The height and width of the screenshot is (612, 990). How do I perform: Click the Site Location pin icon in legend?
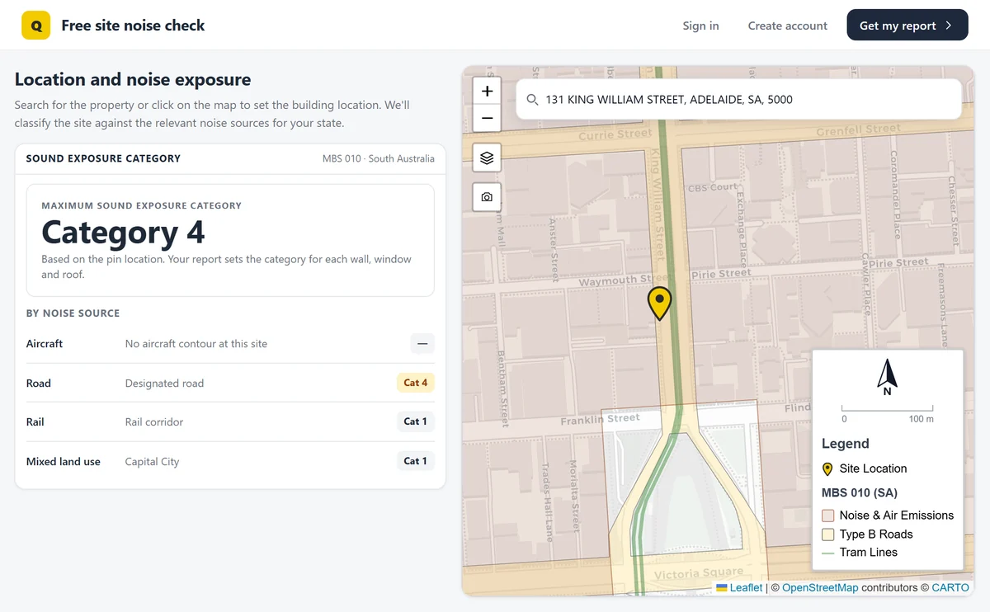827,469
